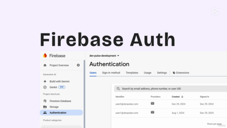The image size is (227, 128).
Task: Open Project Overview in sidebar
Action: 59,65
